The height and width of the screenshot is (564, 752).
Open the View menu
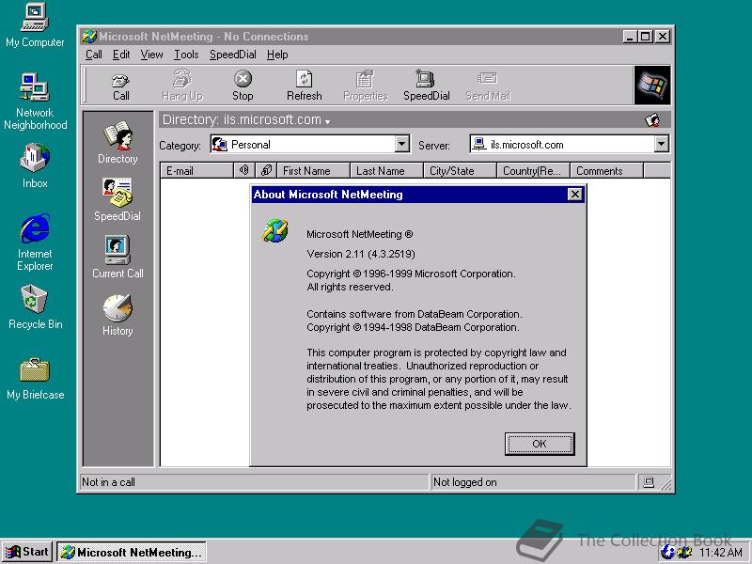pos(151,55)
